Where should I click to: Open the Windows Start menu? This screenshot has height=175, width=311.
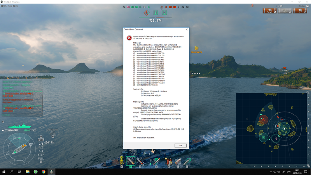tap(4, 171)
